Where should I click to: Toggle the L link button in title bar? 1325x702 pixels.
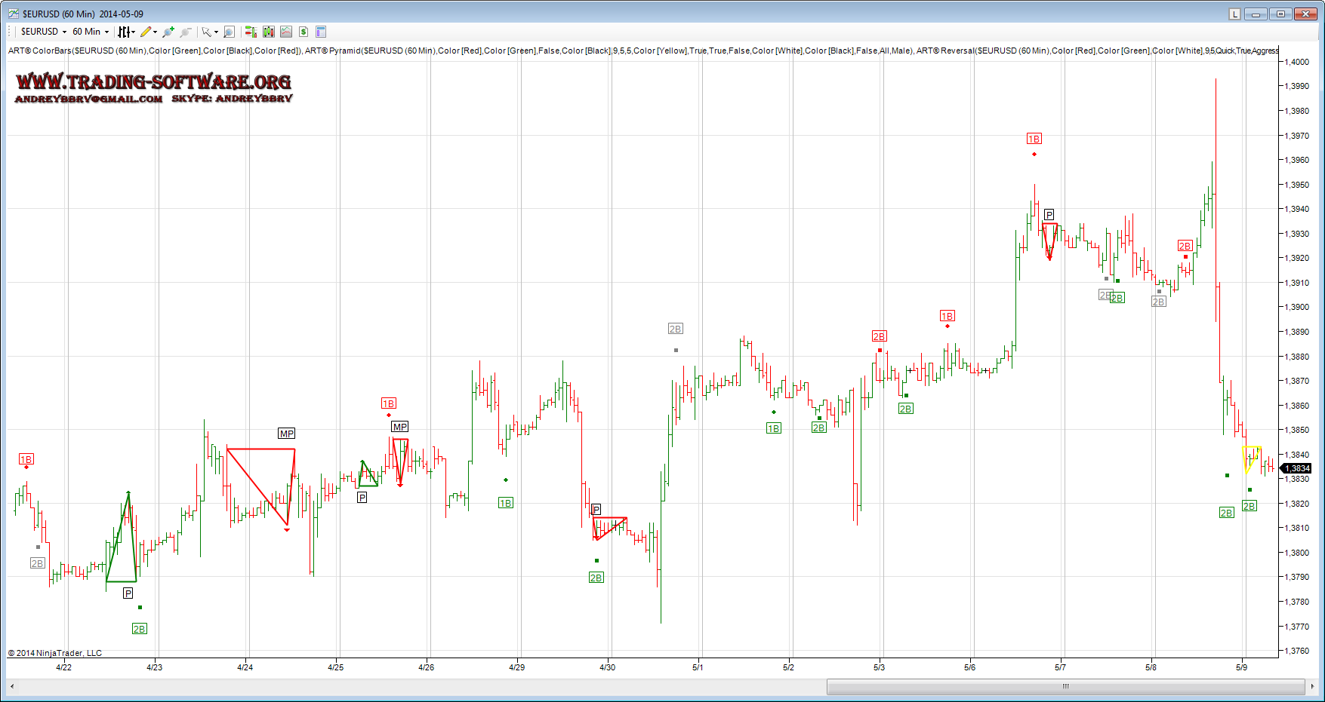tap(1234, 14)
